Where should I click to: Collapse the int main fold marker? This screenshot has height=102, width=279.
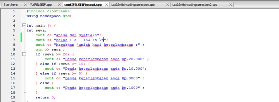(24, 25)
